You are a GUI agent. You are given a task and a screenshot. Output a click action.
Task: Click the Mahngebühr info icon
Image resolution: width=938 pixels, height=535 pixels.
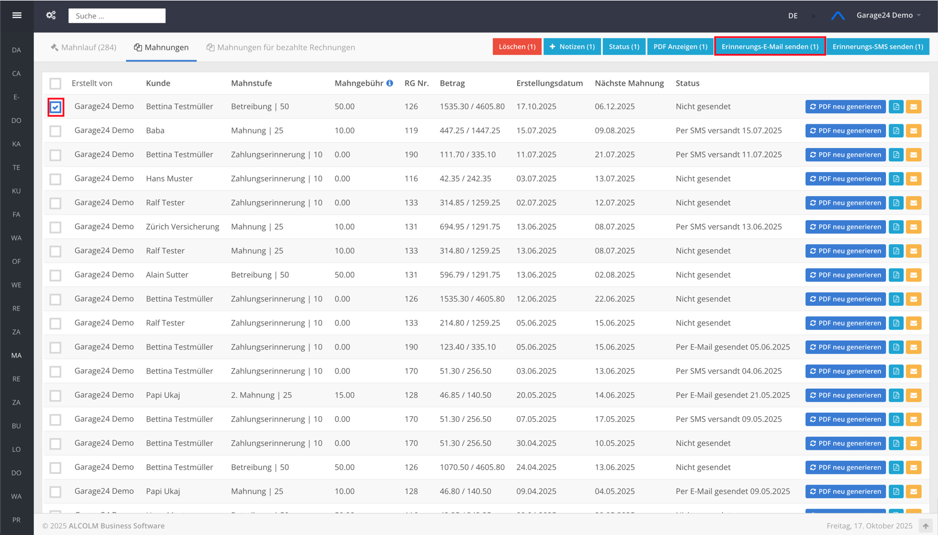click(x=390, y=83)
